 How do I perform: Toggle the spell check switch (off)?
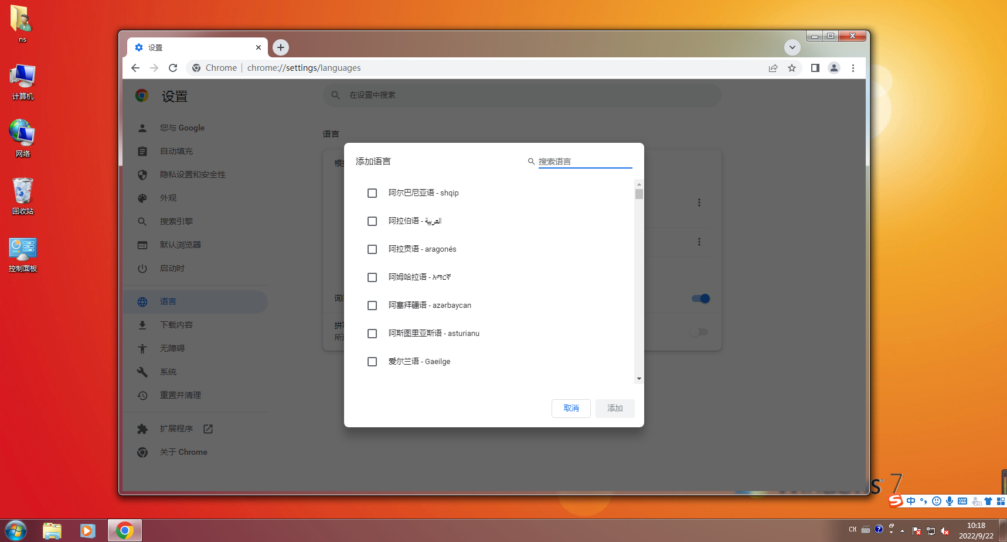(699, 332)
